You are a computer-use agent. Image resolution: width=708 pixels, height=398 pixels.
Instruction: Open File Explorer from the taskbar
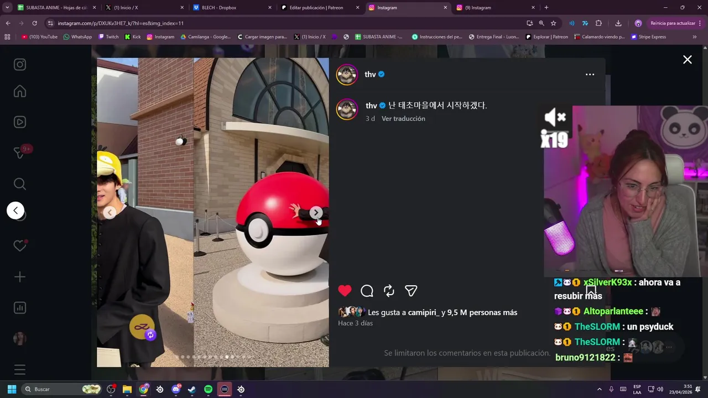tap(127, 389)
